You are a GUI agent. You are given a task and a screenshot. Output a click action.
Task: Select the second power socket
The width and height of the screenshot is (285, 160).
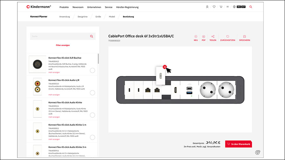(x=226, y=90)
